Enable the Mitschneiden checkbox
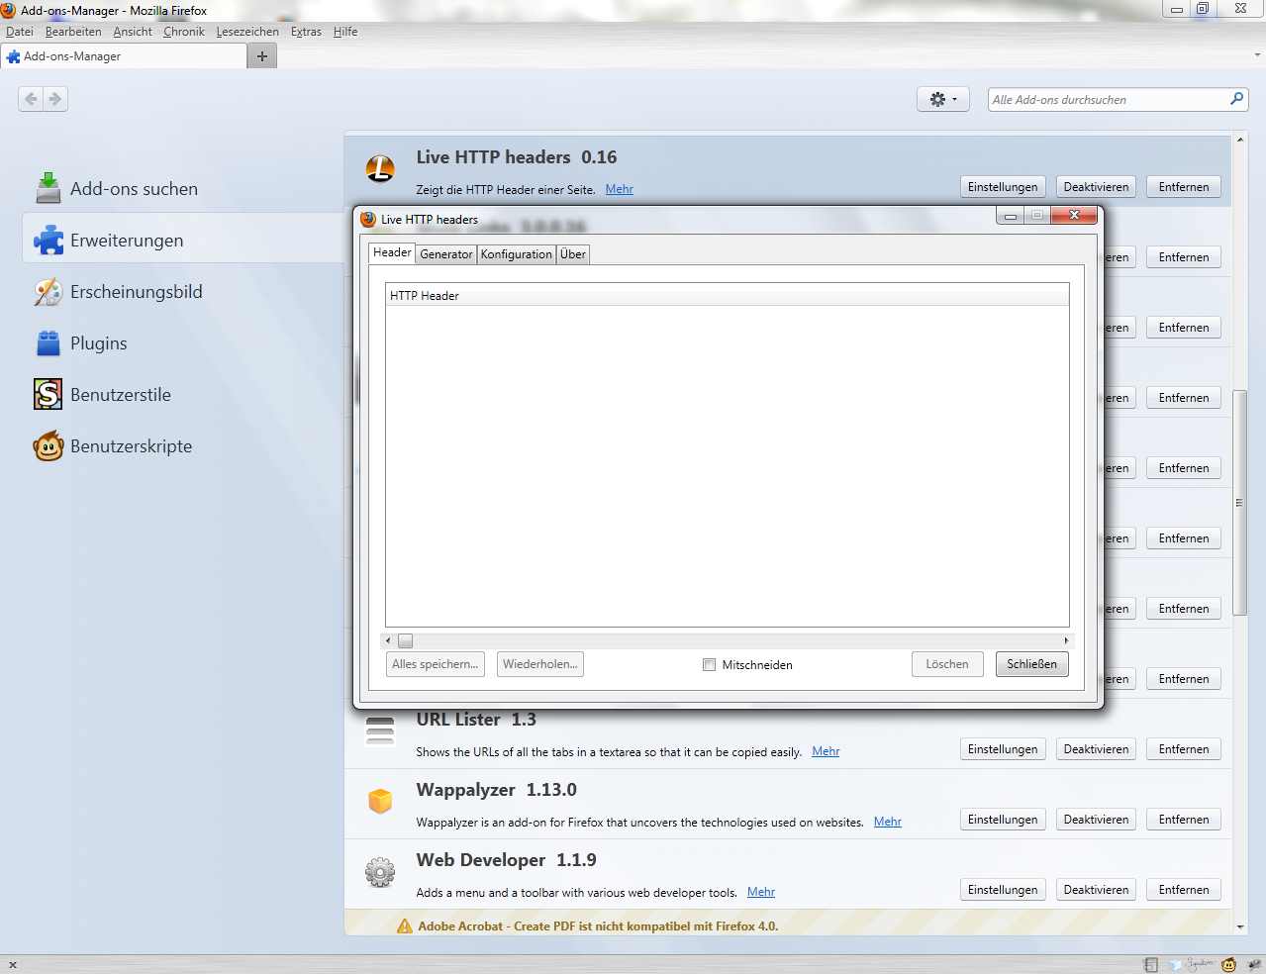1266x974 pixels. point(709,665)
